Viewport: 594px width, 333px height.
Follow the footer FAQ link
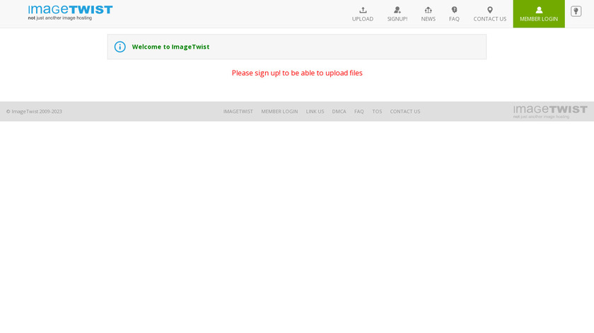(359, 111)
